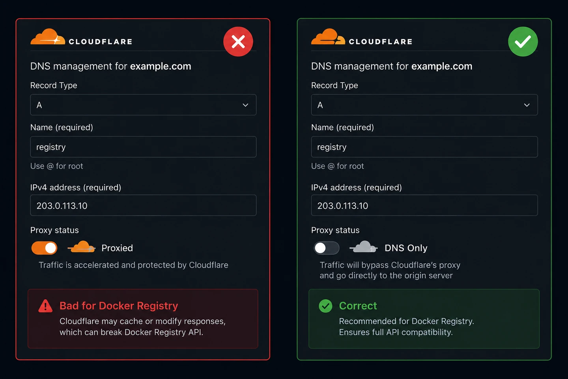
Task: Click the right IPv4 address field
Action: coord(424,205)
